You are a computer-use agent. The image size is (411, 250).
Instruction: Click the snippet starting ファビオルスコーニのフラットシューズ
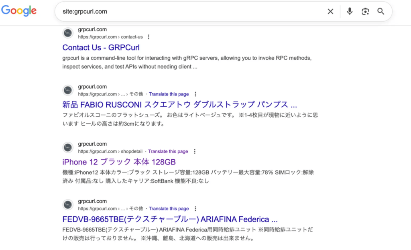point(190,119)
